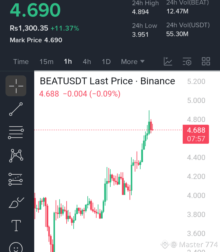Image resolution: width=220 pixels, height=252 pixels.
Task: Select the brush drawing tool
Action: coord(16,203)
